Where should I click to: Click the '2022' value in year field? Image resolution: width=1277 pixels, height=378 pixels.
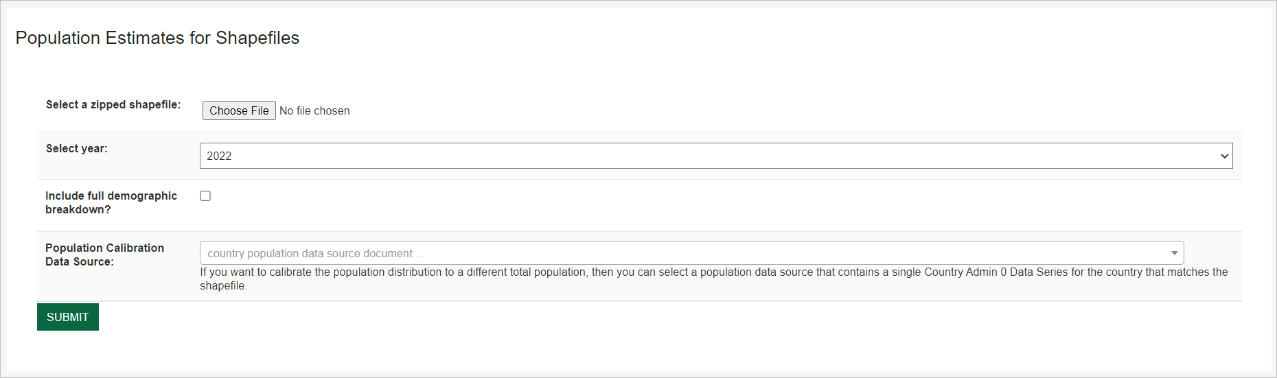219,156
